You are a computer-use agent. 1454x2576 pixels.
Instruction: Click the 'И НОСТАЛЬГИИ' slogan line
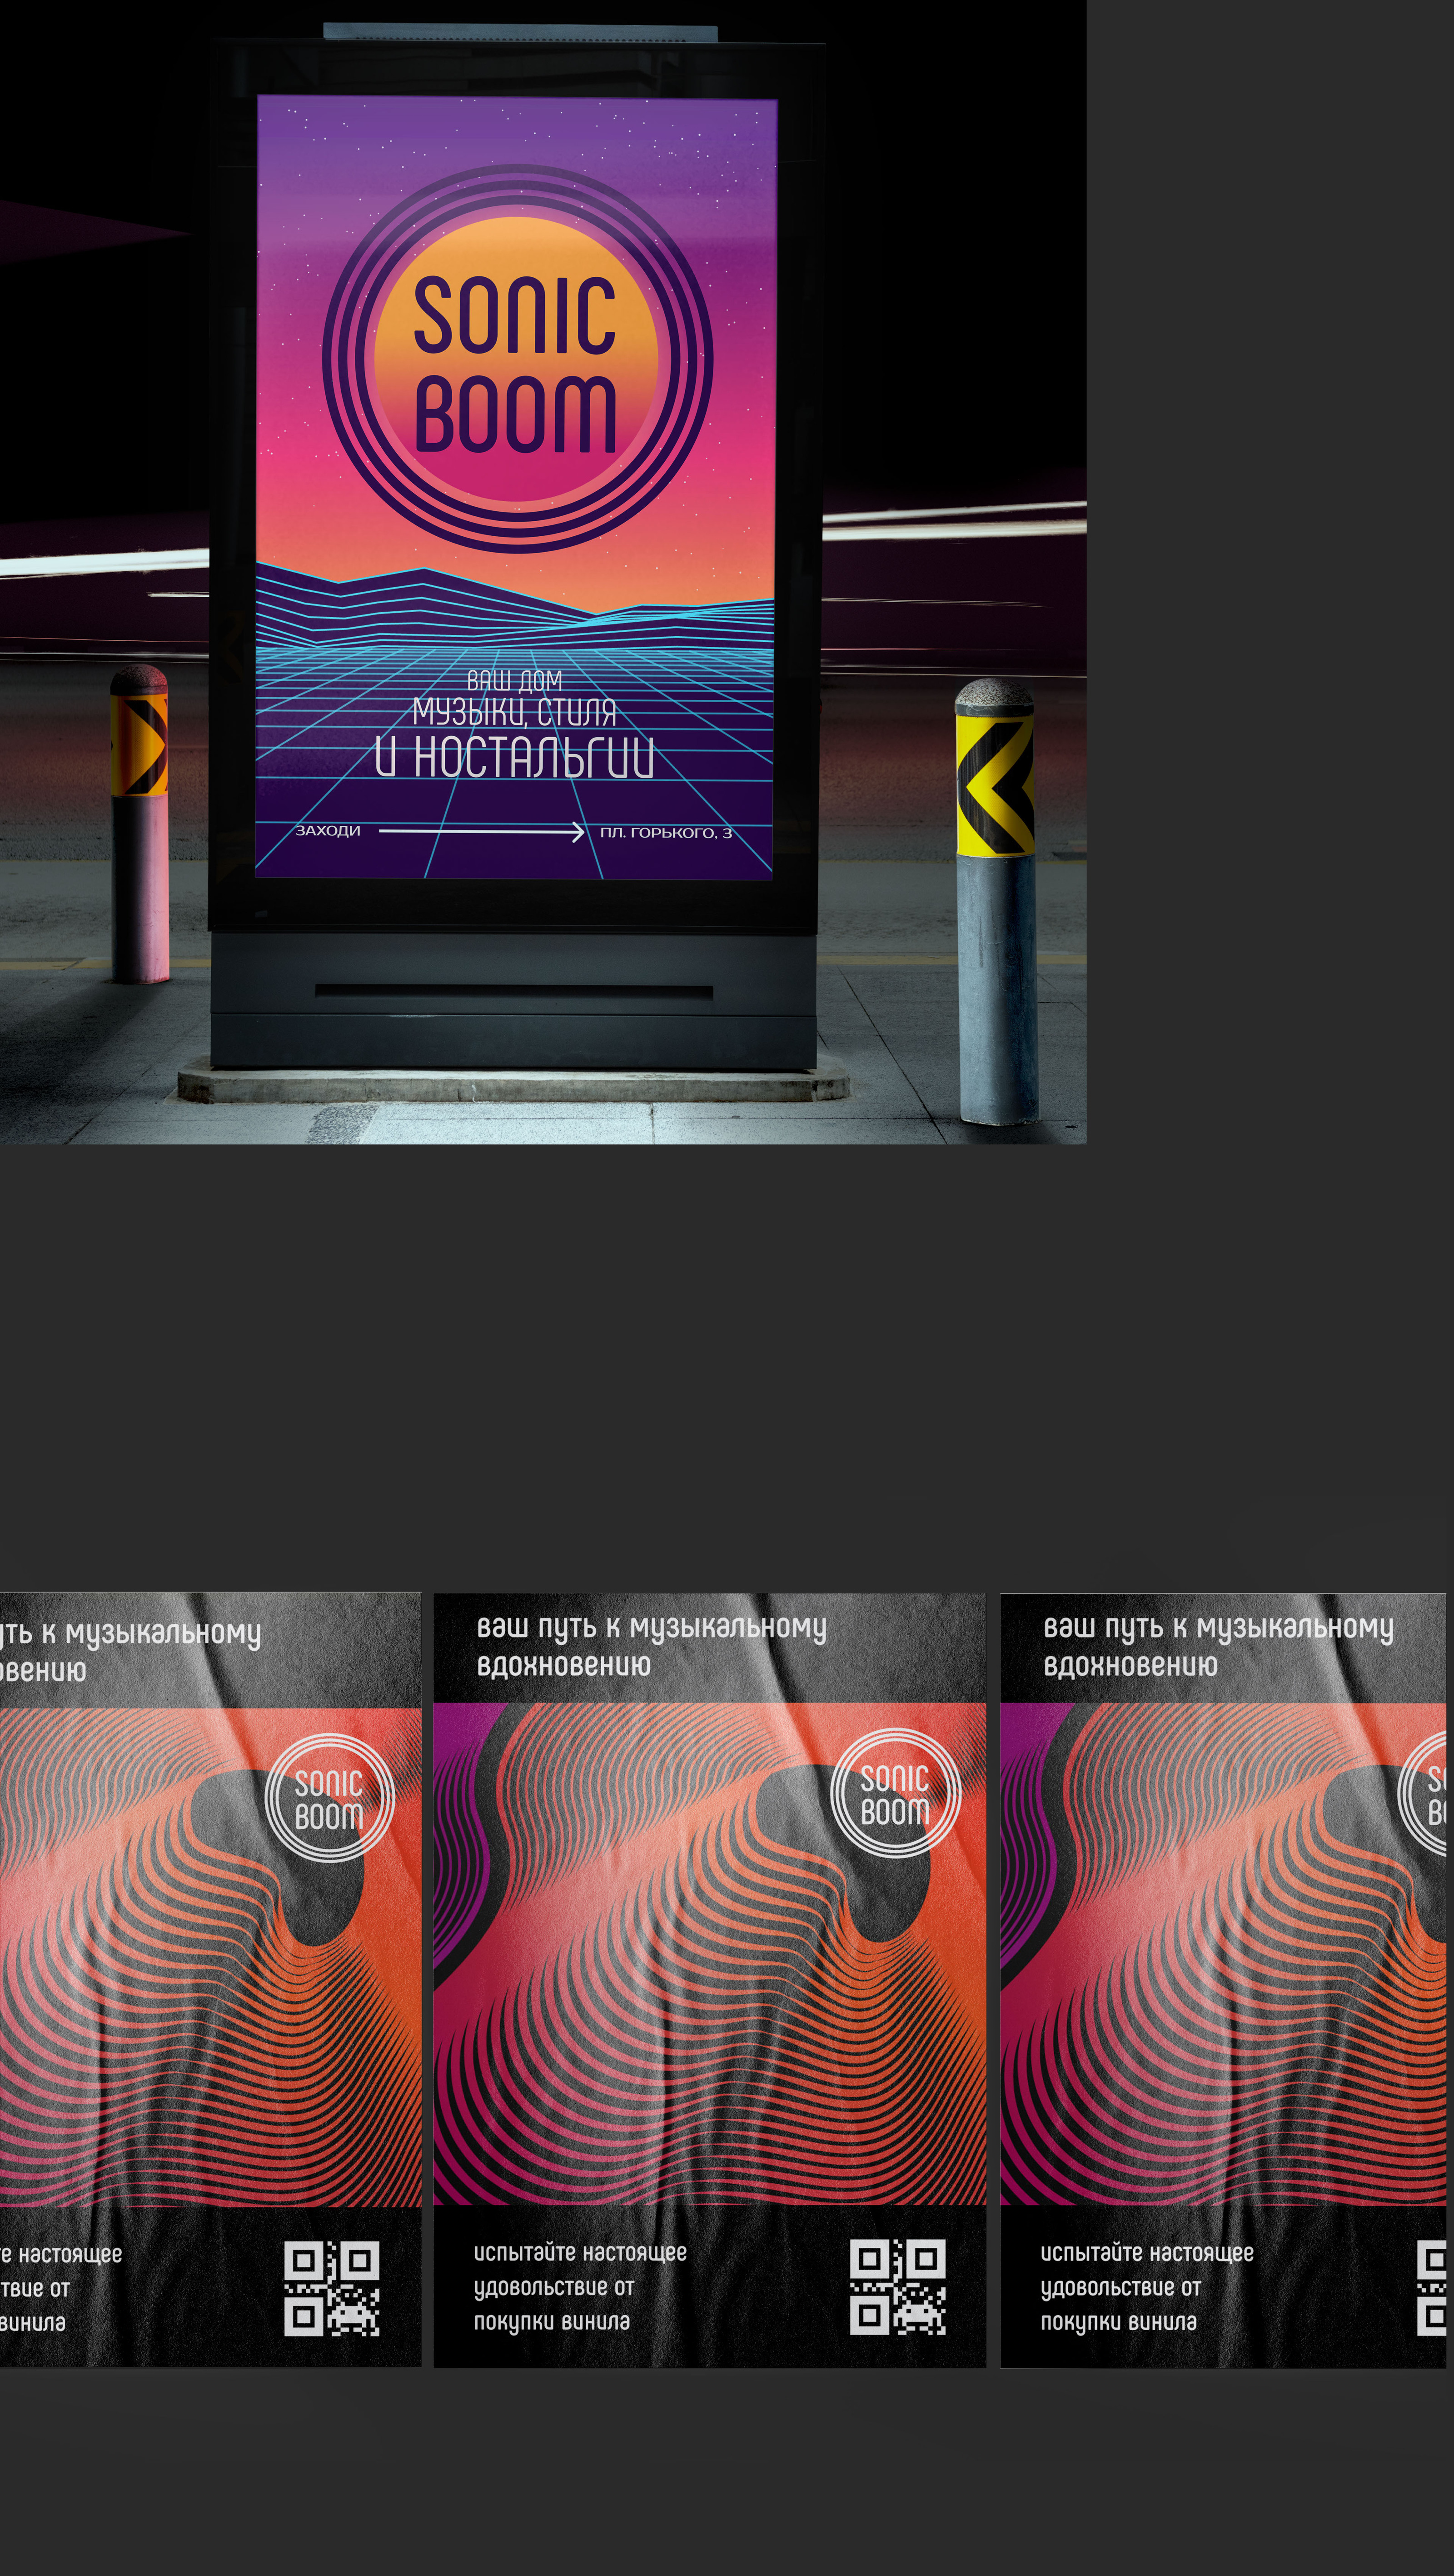[514, 757]
